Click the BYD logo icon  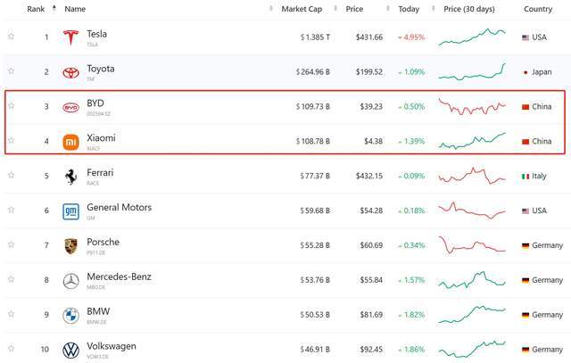70,107
